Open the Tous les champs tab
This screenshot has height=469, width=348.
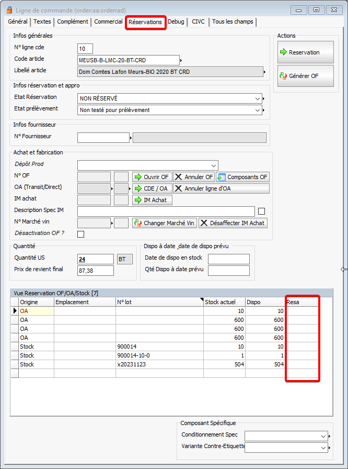pyautogui.click(x=233, y=22)
